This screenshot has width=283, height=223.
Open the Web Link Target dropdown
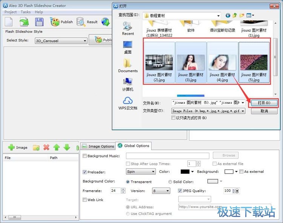(x=195, y=199)
